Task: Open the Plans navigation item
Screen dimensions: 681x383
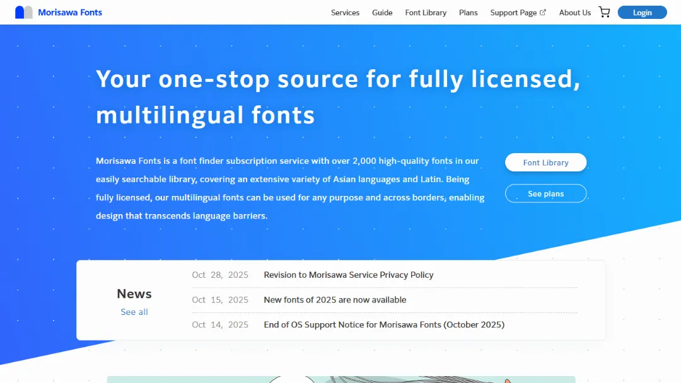Action: coord(468,12)
